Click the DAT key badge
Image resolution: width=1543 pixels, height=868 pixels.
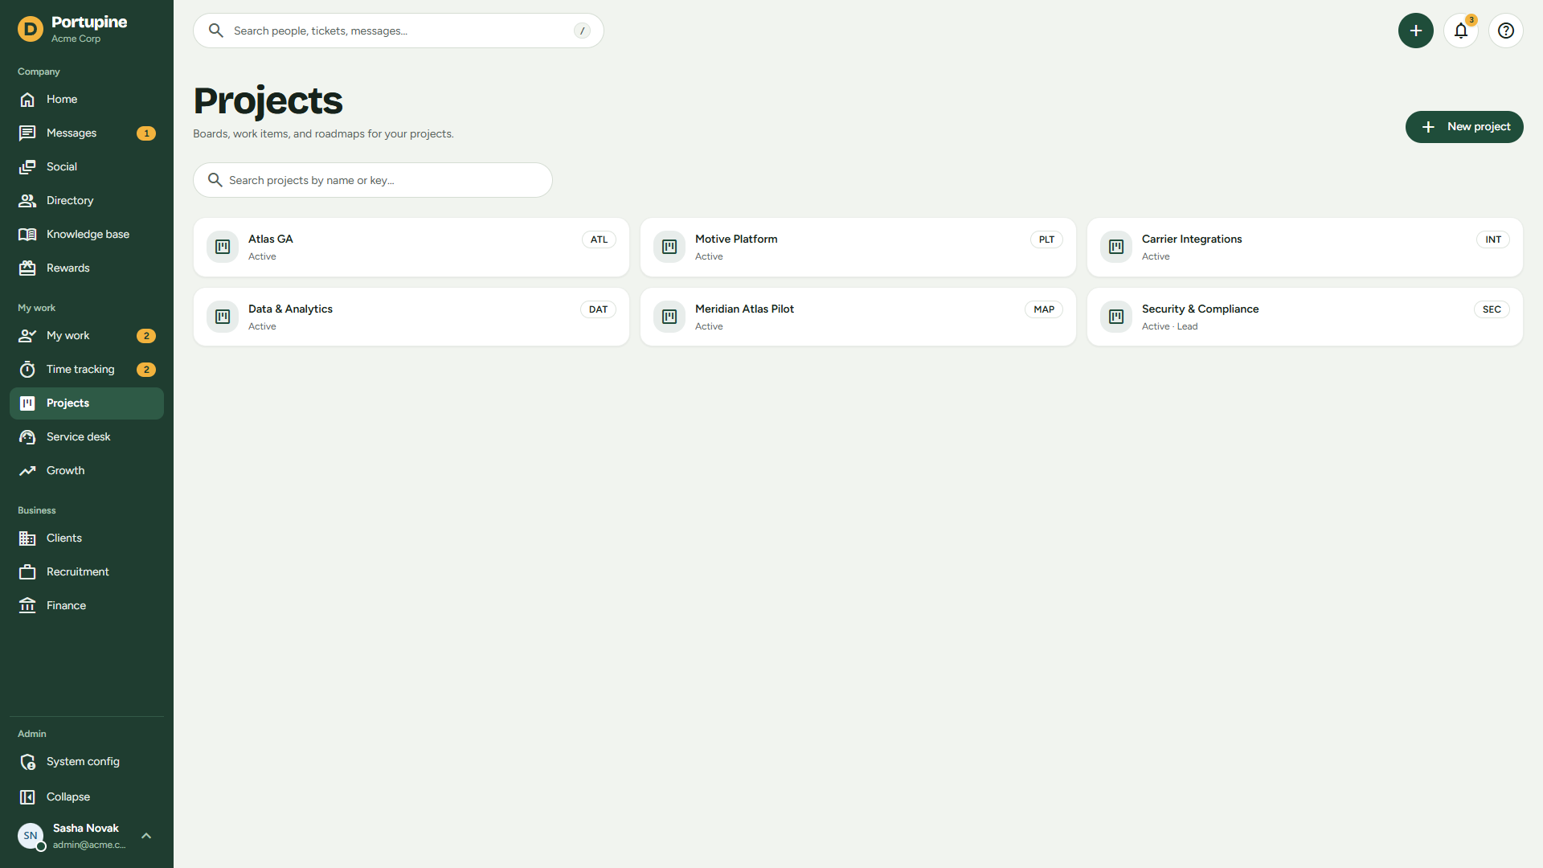point(598,309)
